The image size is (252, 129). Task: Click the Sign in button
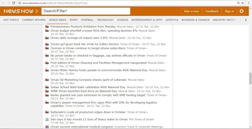coord(229,11)
